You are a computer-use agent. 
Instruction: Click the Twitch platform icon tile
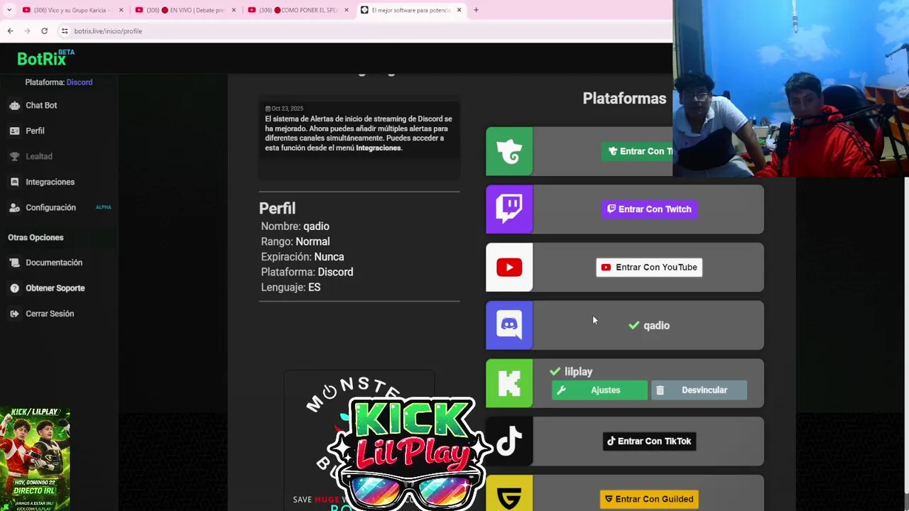click(x=509, y=209)
